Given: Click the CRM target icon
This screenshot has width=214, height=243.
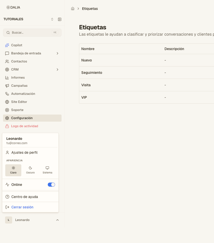Looking at the screenshot, I should click(x=7, y=70).
